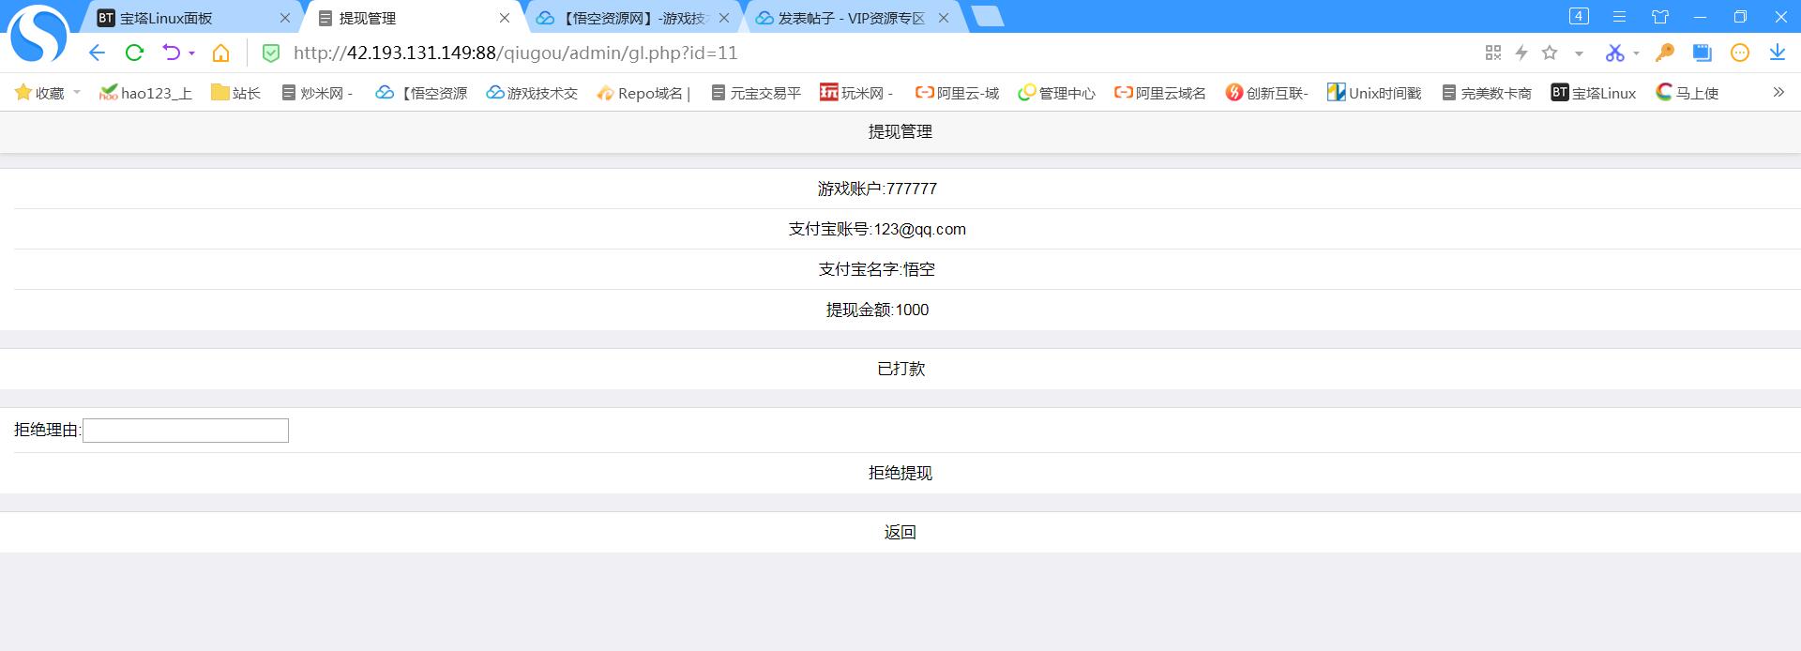
Task: Expand the undo history dropdown arrow
Action: click(x=191, y=53)
